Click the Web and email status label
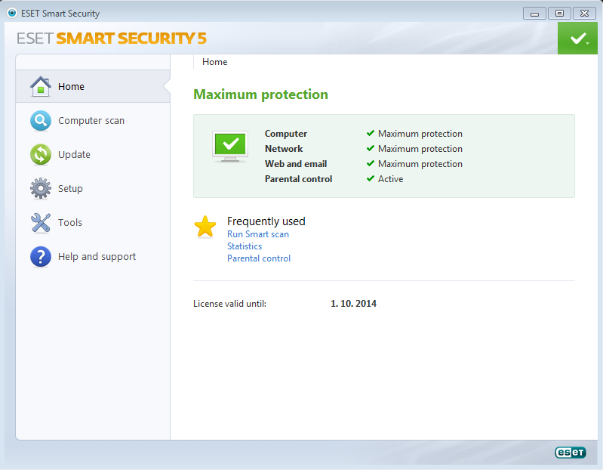 point(296,164)
